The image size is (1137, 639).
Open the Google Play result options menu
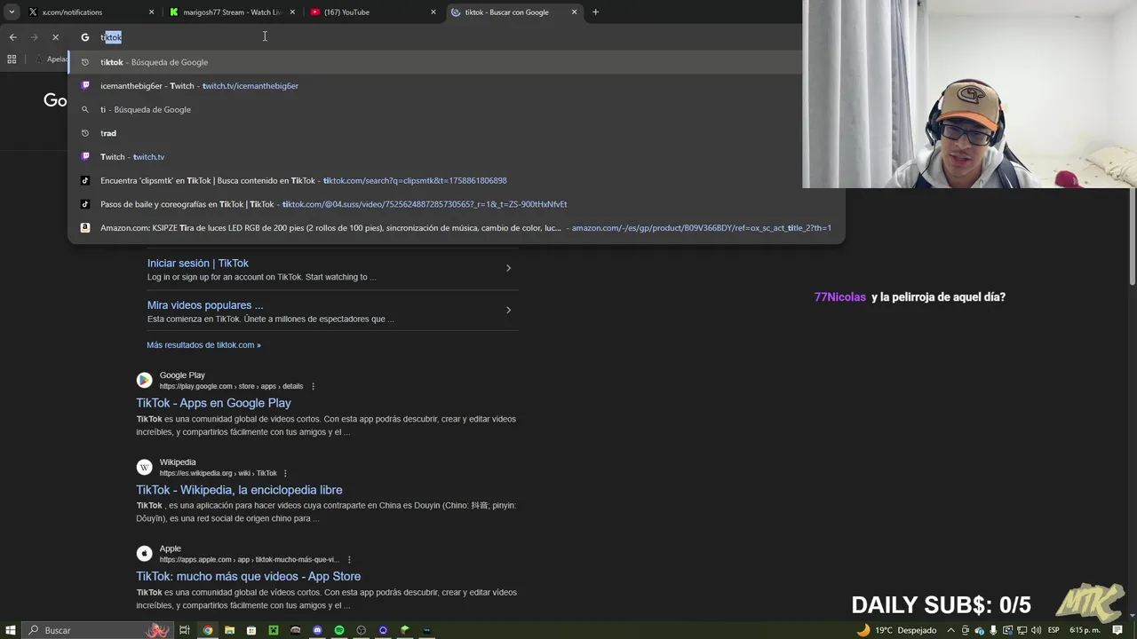click(x=313, y=387)
